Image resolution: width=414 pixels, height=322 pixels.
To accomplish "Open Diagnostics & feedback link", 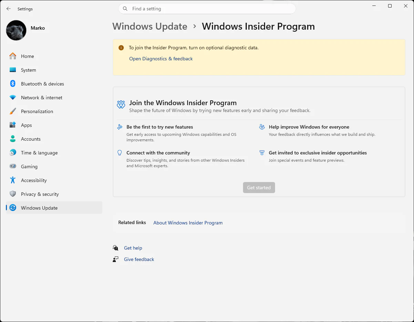I will tap(161, 59).
